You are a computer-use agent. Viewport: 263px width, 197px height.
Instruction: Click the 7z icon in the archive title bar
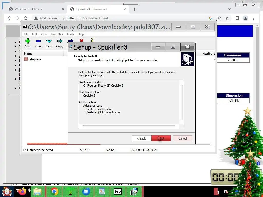click(25, 27)
